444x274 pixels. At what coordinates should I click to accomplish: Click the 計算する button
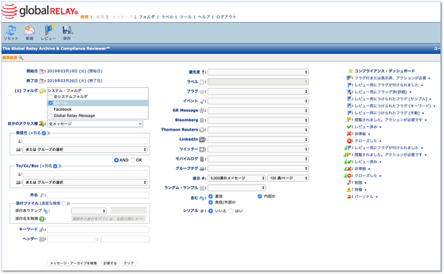click(x=110, y=263)
